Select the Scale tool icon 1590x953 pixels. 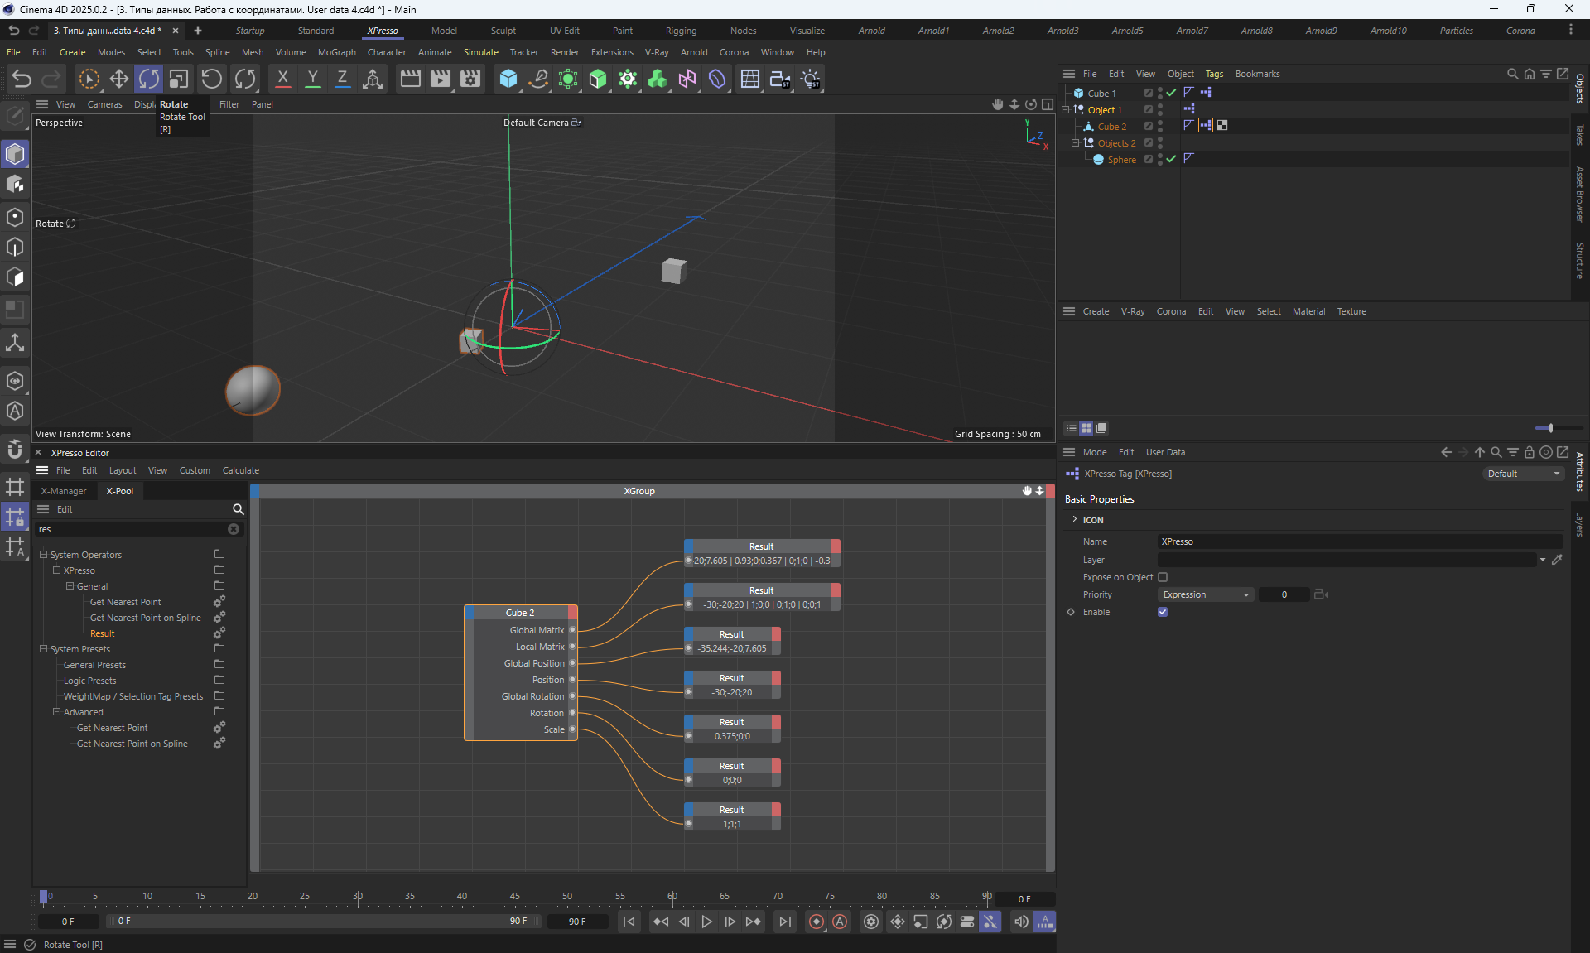coord(179,79)
